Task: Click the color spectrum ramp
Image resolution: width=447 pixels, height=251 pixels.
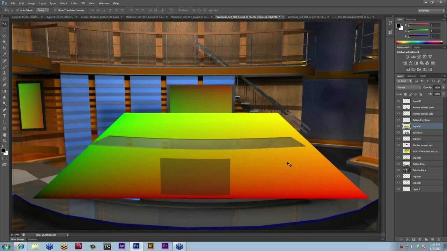Action: [x=419, y=43]
